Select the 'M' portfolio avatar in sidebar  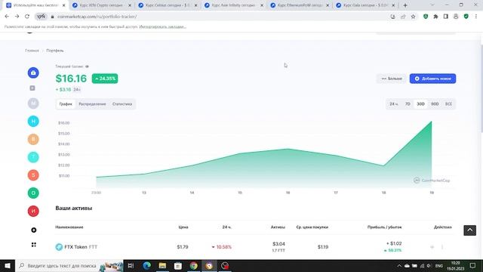pos(33,103)
